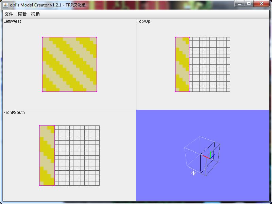Click top-right magenta handle in Front/South view
272x204 pixels.
54,126
